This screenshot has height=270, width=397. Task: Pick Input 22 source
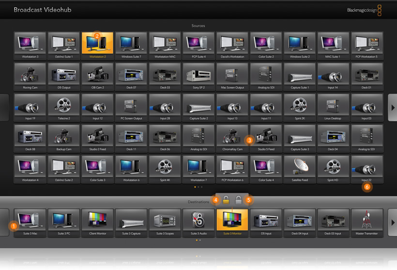pyautogui.click(x=367, y=169)
